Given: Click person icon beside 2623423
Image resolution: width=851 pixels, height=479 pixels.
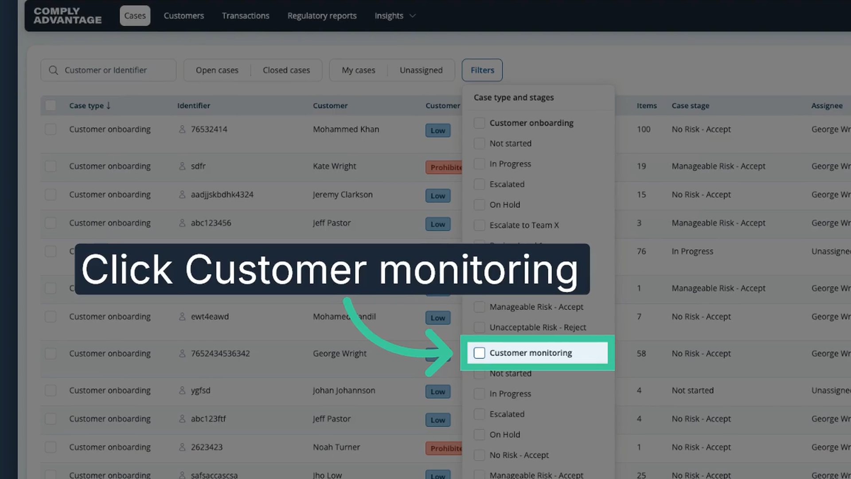Looking at the screenshot, I should pos(182,447).
